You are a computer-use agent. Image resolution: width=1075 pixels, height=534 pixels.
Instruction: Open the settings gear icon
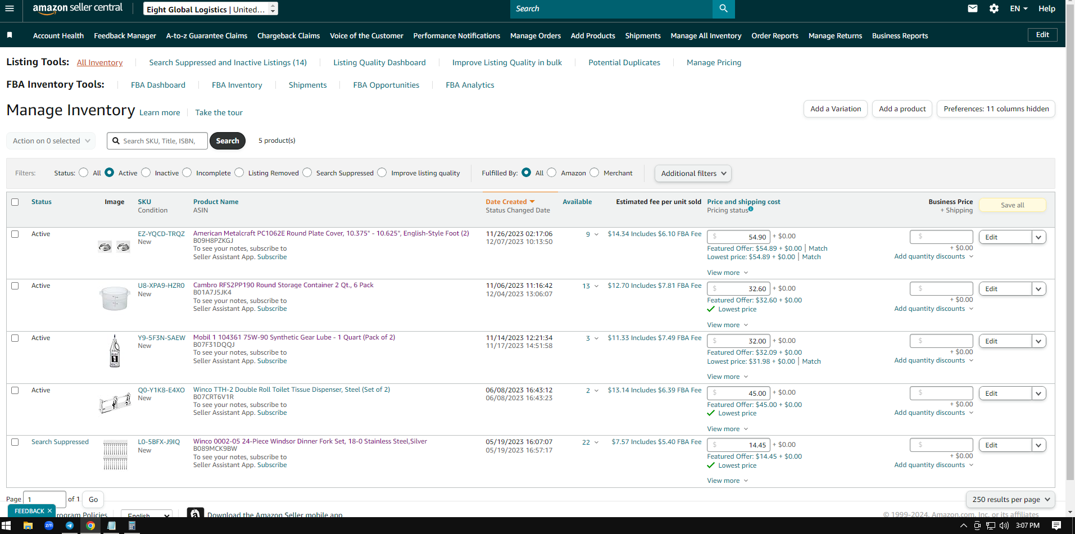(x=994, y=8)
